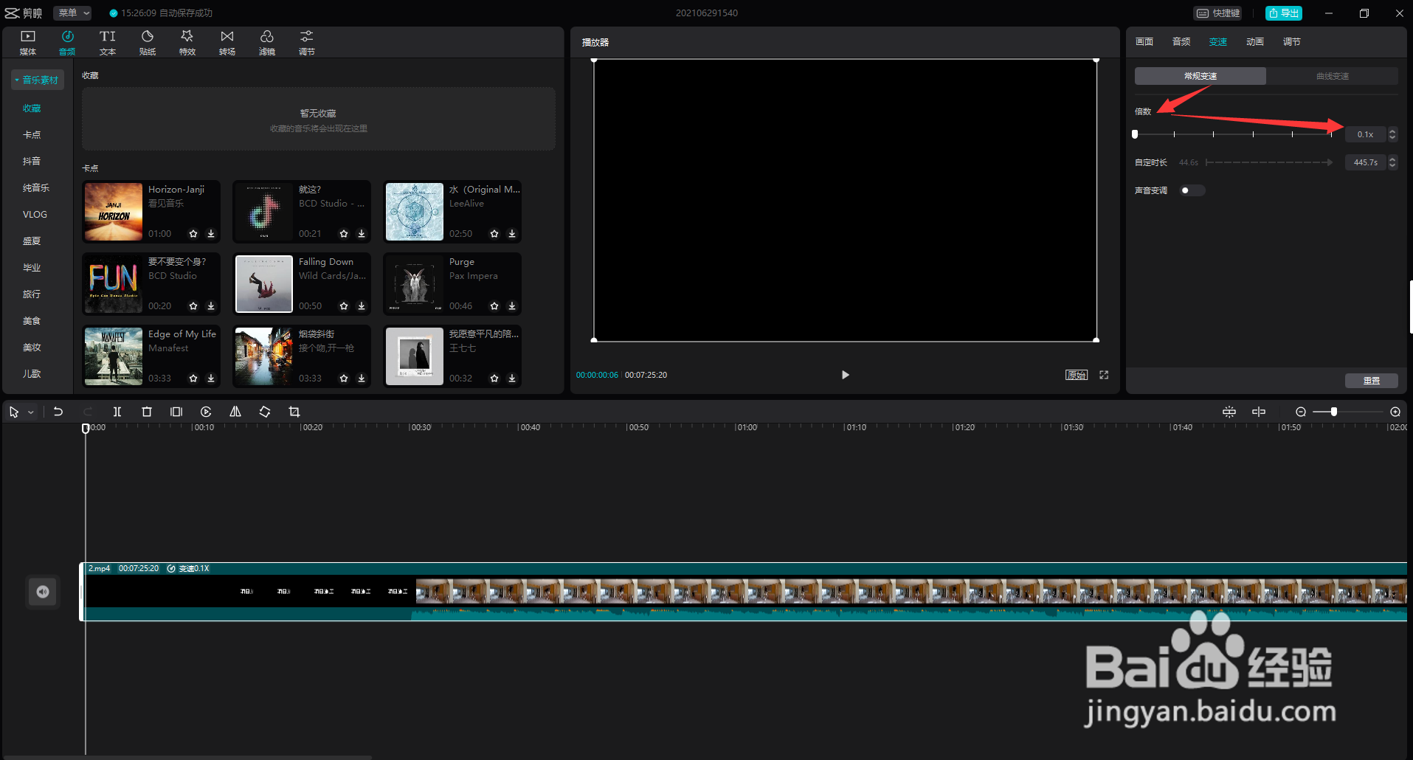Switch to the 调节 tab in right panel

[1292, 42]
